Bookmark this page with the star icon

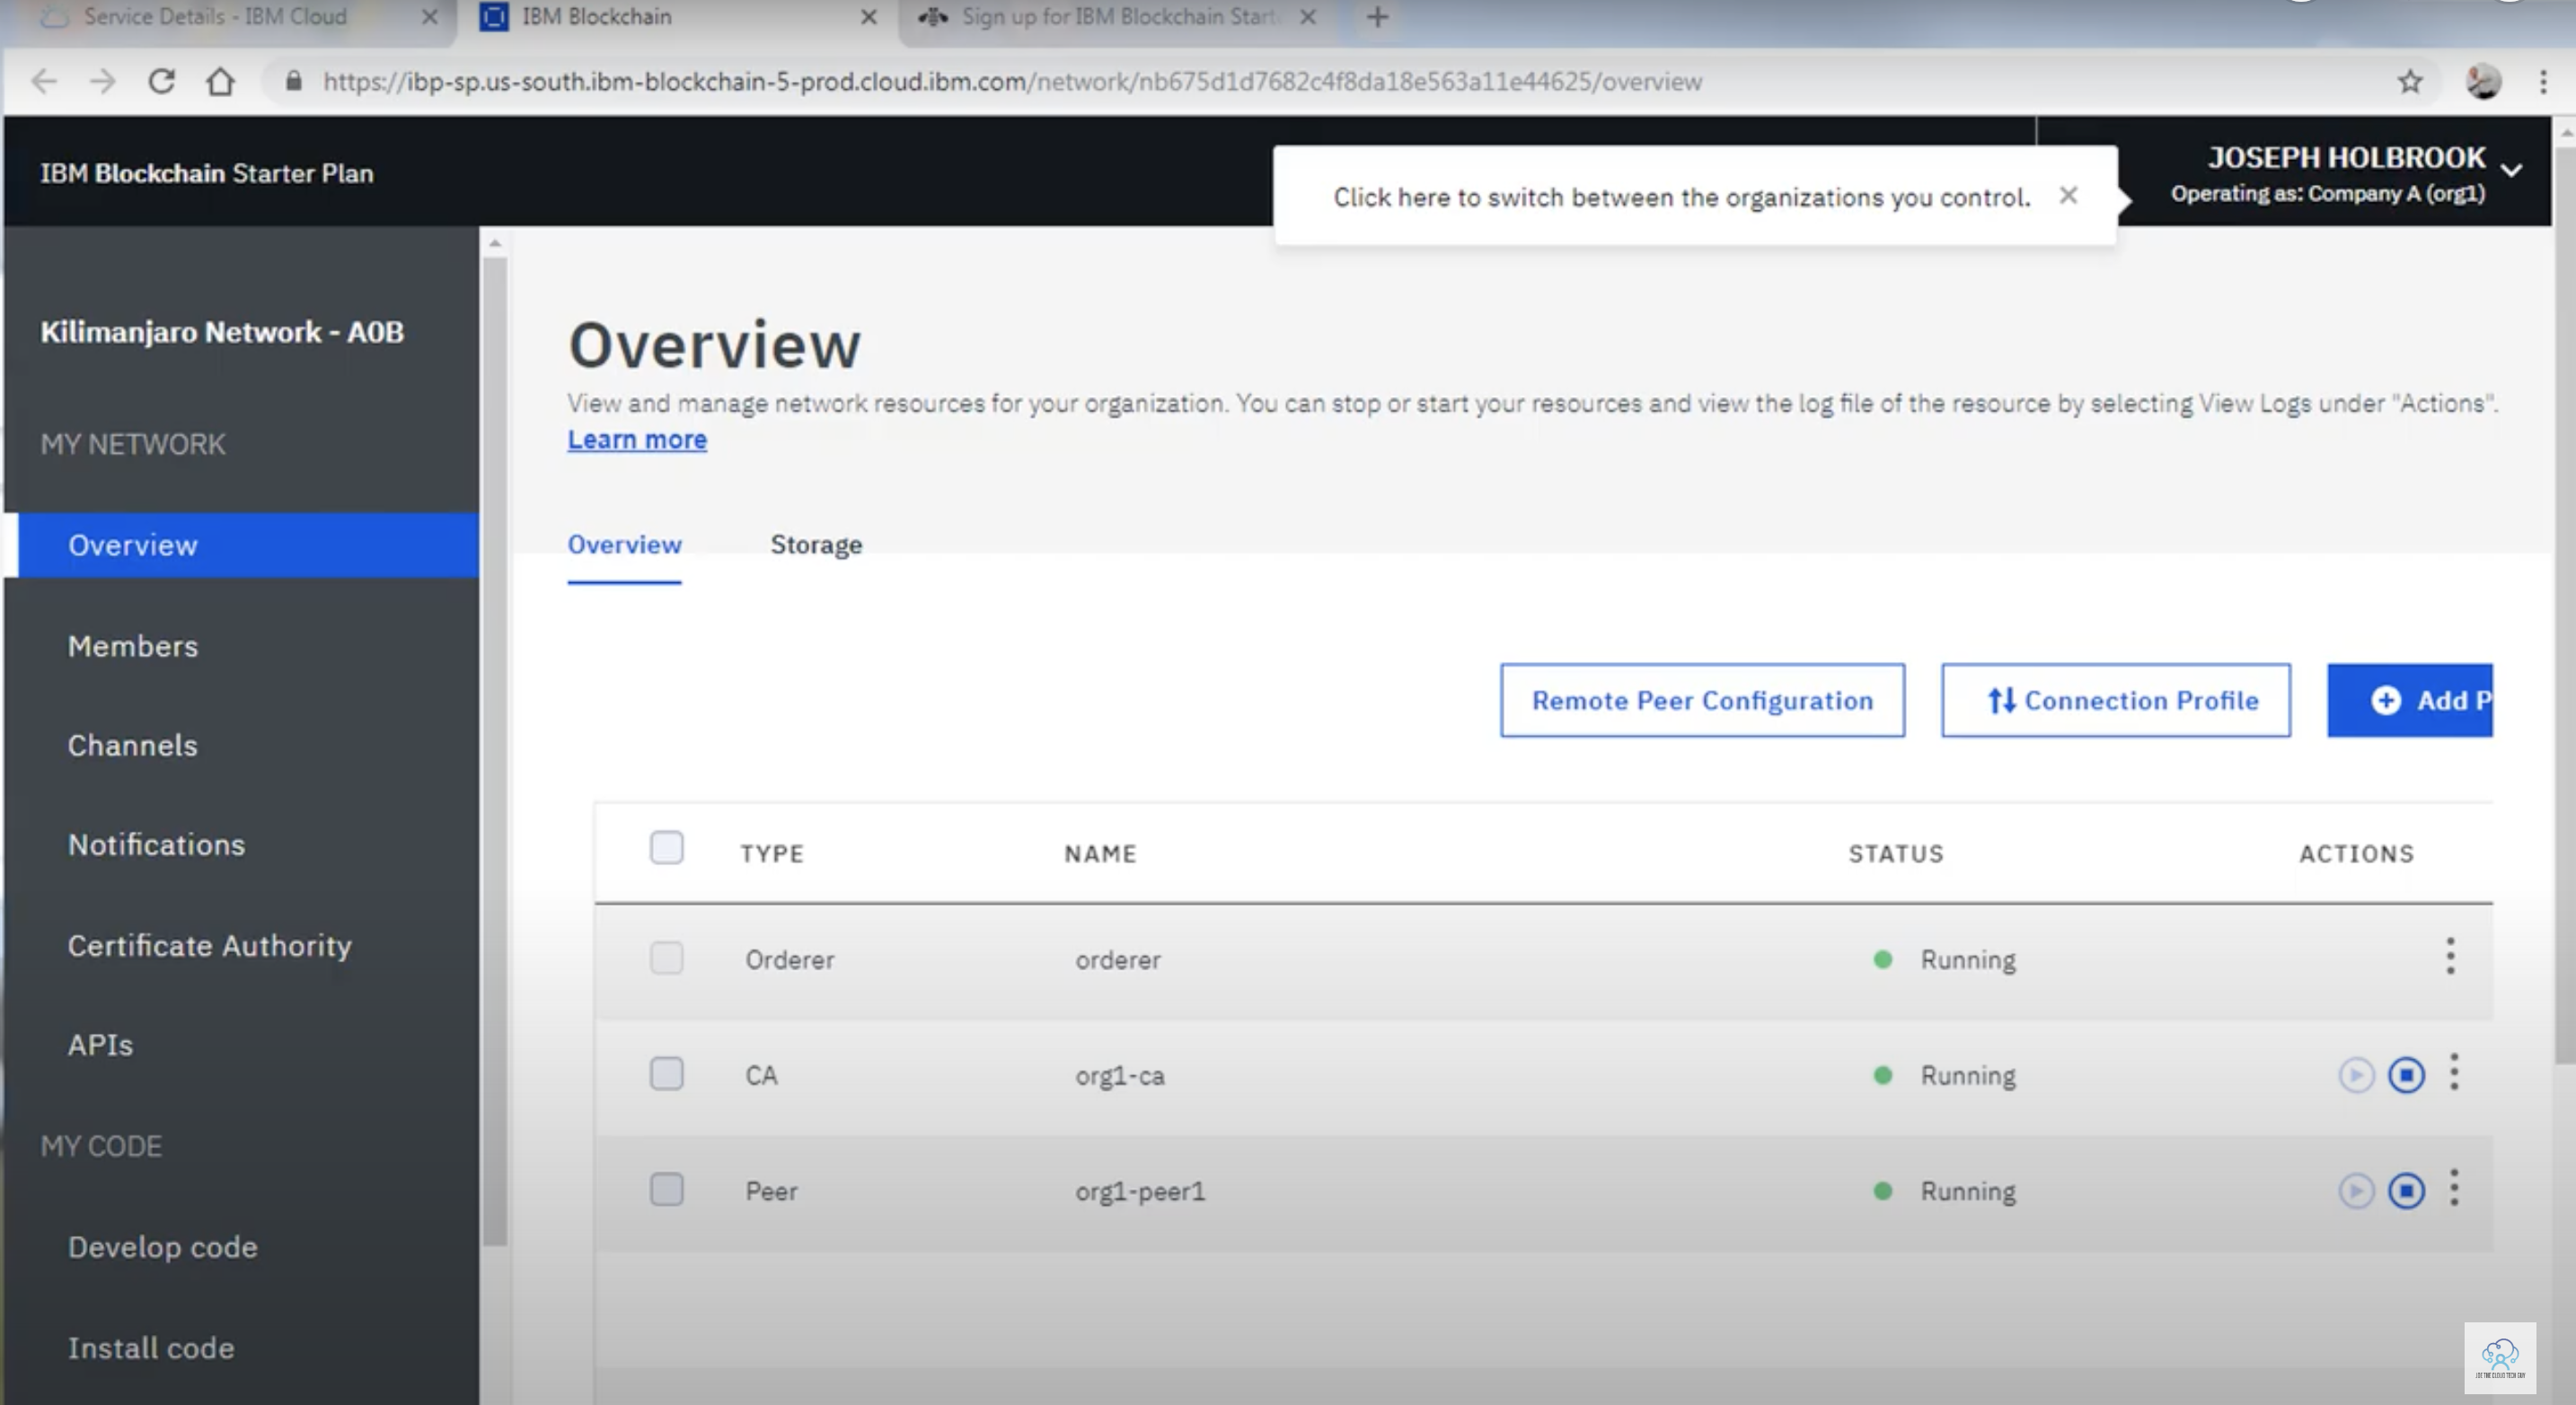click(2410, 81)
